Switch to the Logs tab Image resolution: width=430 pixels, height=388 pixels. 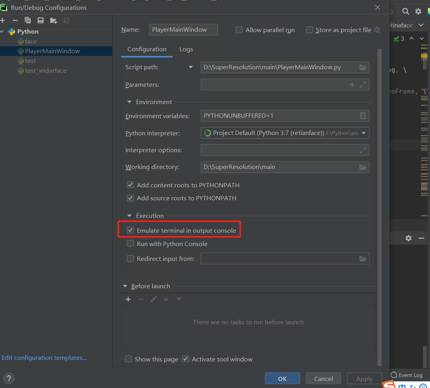pyautogui.click(x=186, y=49)
